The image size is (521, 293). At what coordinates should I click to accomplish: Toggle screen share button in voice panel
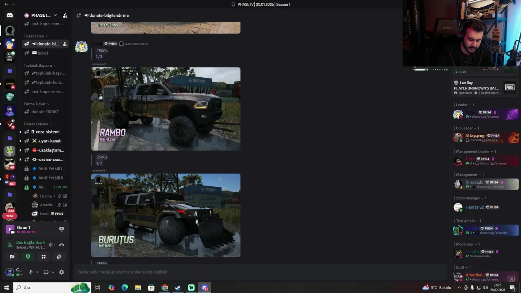point(28,256)
